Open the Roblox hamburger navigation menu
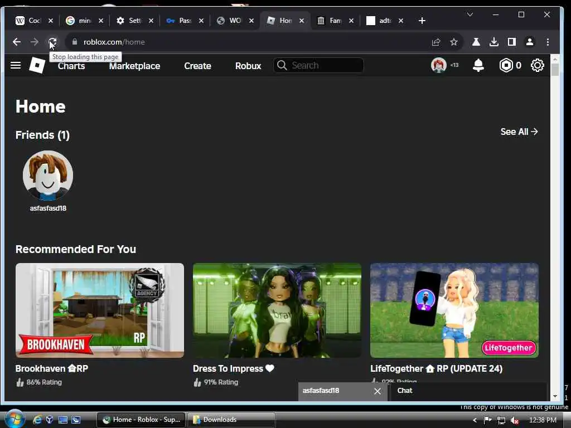Viewport: 571px width, 428px height. [15, 66]
